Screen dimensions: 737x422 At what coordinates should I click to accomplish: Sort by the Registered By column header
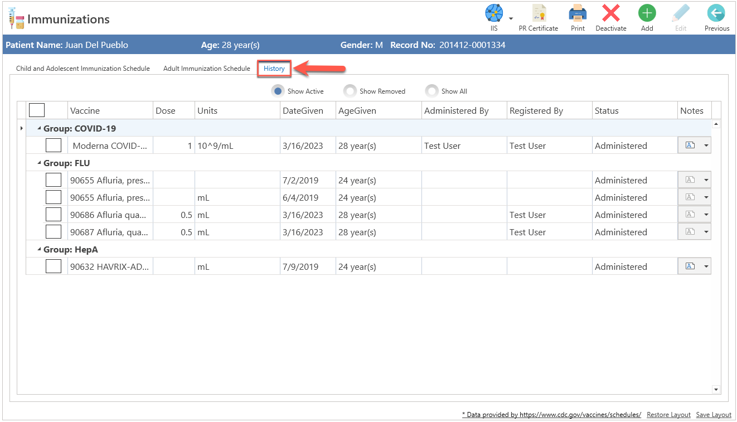[x=550, y=110]
